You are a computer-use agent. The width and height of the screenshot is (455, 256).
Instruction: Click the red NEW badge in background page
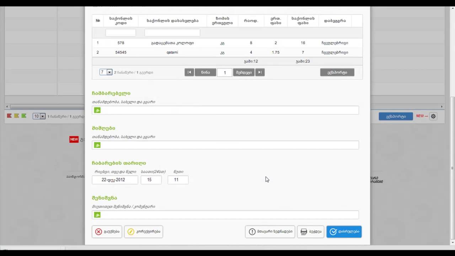point(74,139)
